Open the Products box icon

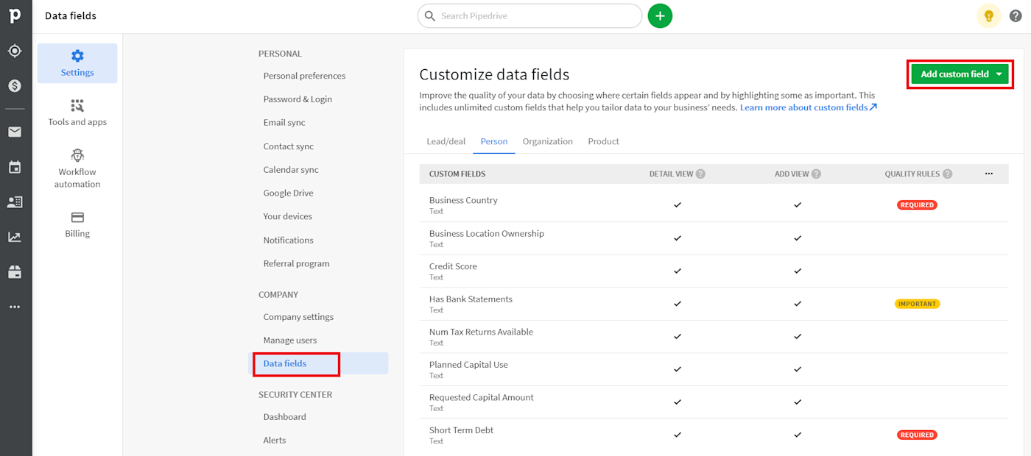tap(15, 272)
